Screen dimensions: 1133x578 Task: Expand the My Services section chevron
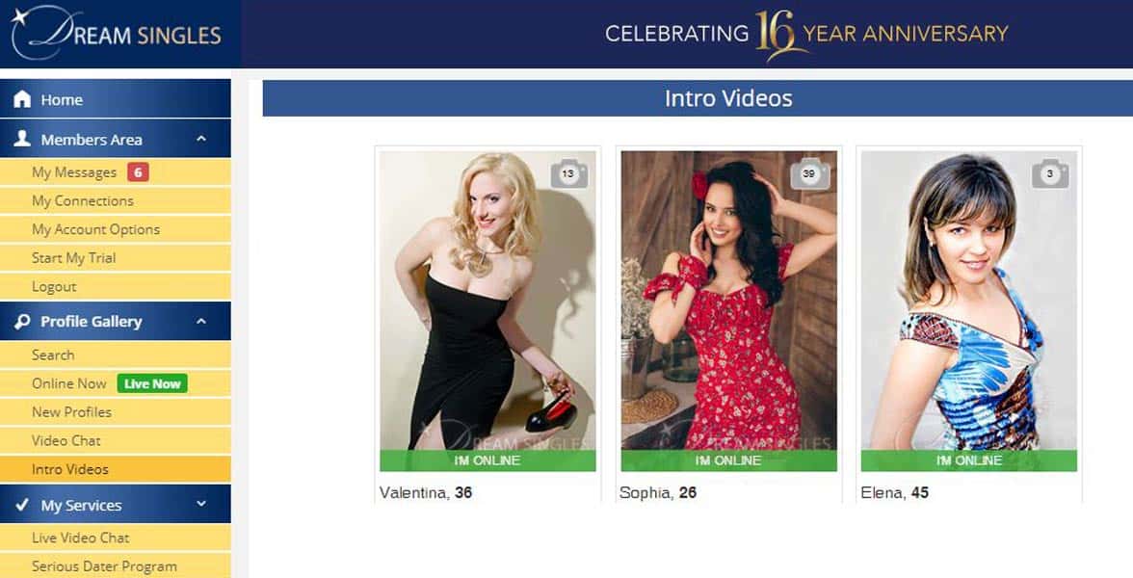201,504
